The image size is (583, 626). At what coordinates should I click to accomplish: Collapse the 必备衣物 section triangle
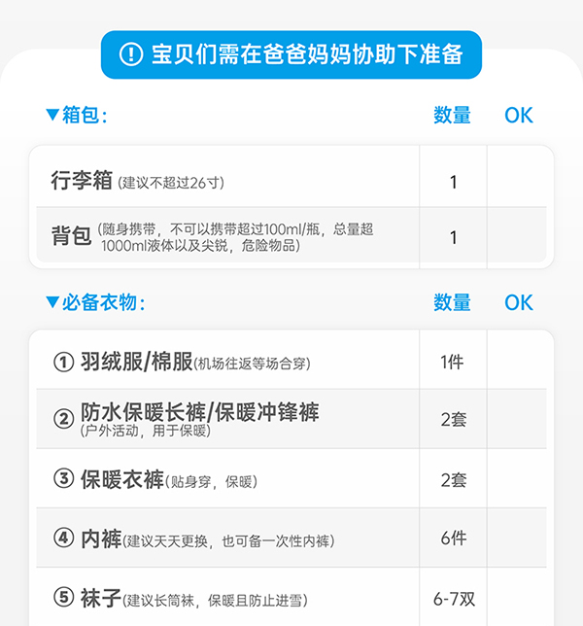coord(52,302)
